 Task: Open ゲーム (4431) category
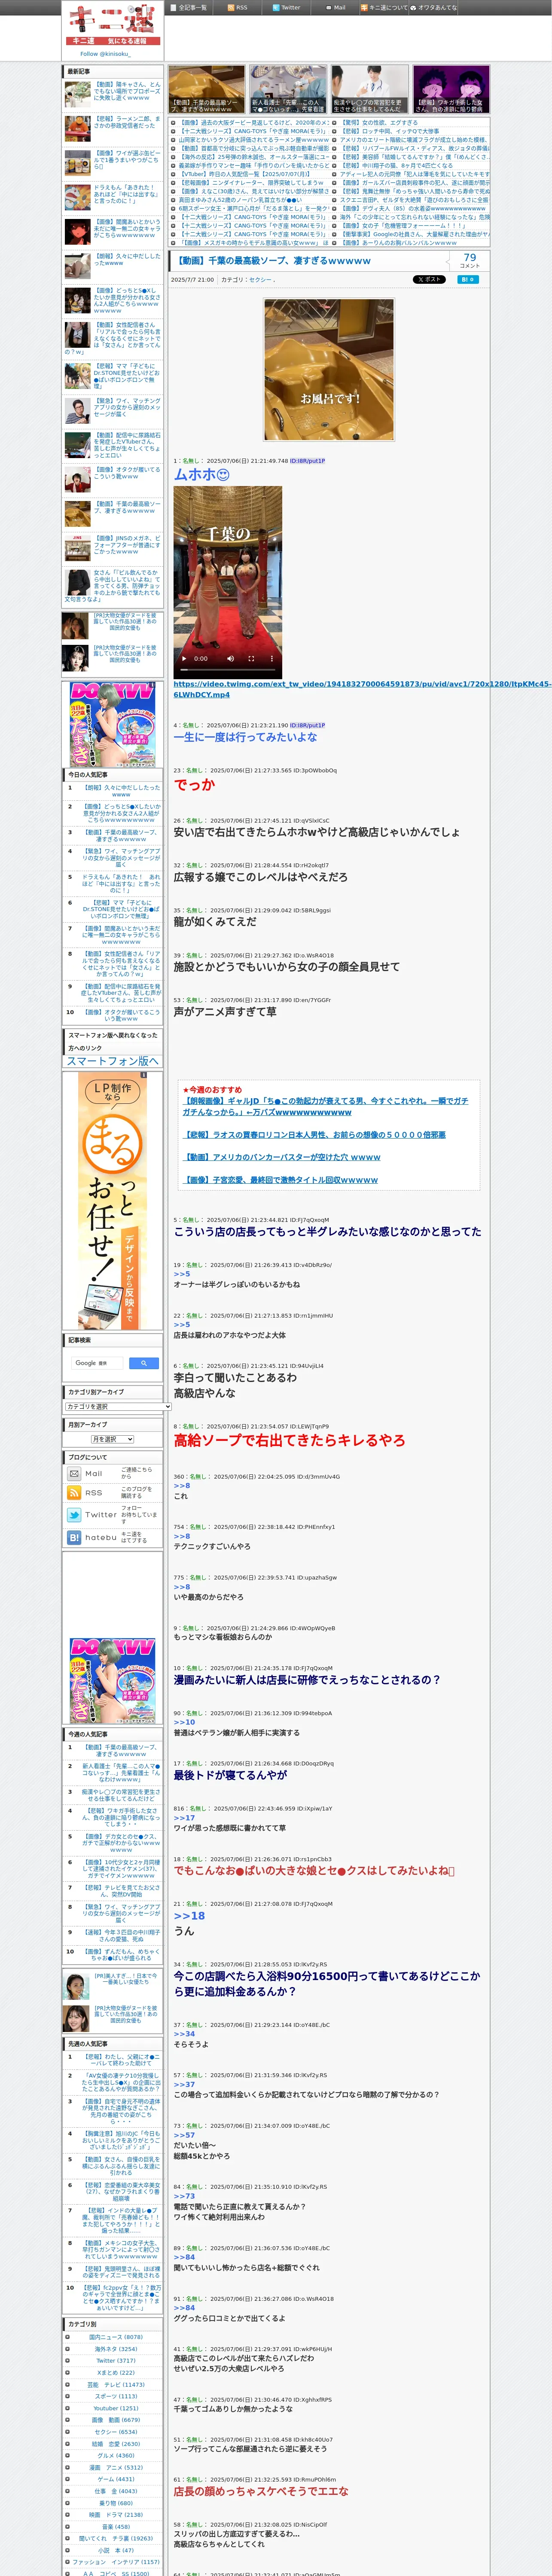(116, 2480)
